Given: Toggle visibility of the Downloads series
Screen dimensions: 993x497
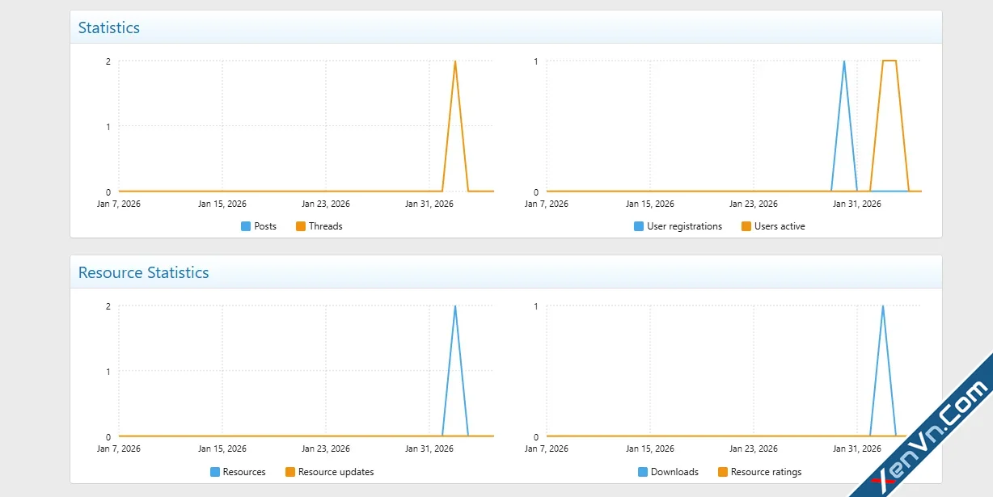Looking at the screenshot, I should [641, 472].
